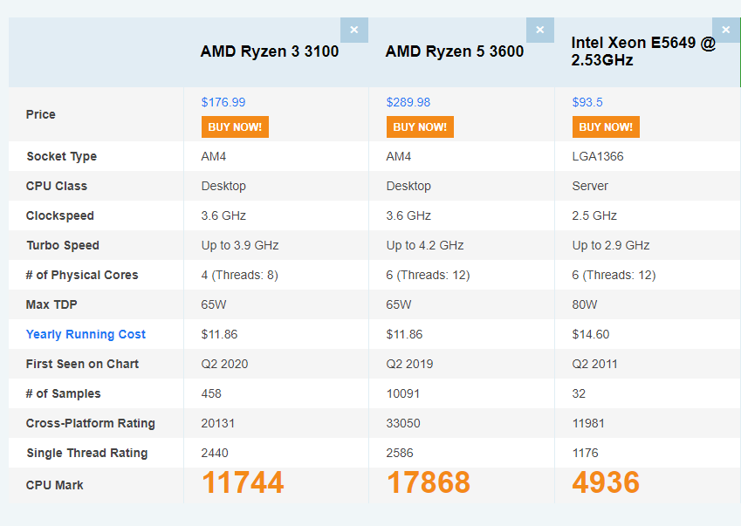Click the Up to 2.9 GHz value
Image resolution: width=741 pixels, height=526 pixels.
tap(611, 245)
